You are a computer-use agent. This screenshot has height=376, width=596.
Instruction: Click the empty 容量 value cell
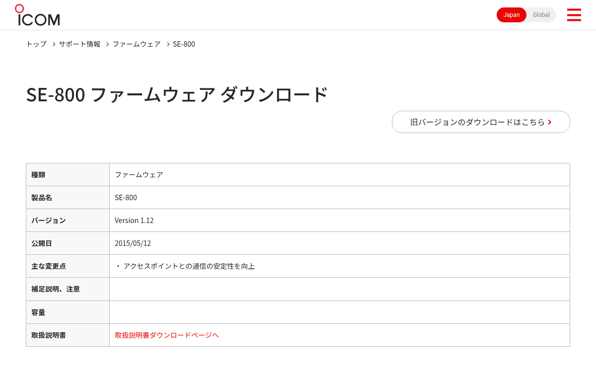point(340,312)
